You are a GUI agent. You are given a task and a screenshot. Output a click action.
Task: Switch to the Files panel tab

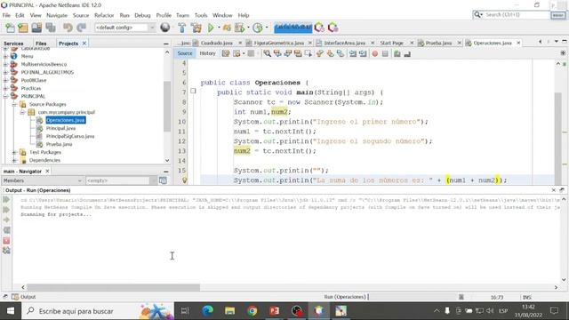pyautogui.click(x=41, y=44)
